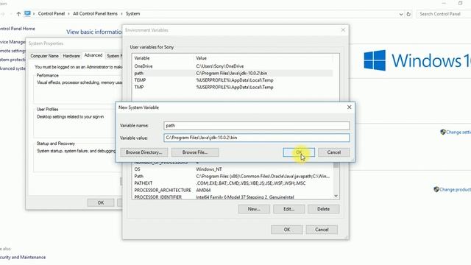Click OK in System Properties window
Screen dimensions: 471x265
[x=101, y=203]
